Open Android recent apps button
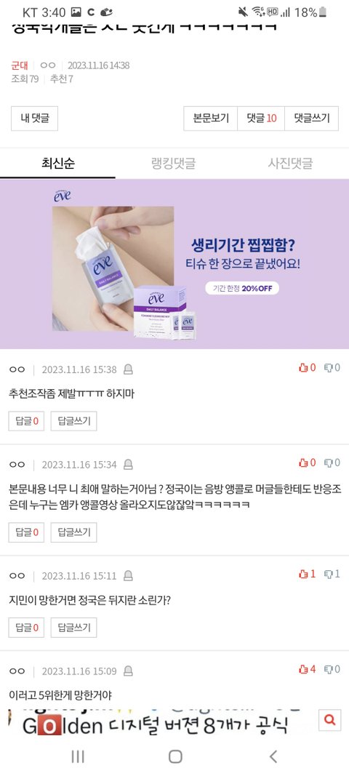 (x=78, y=756)
